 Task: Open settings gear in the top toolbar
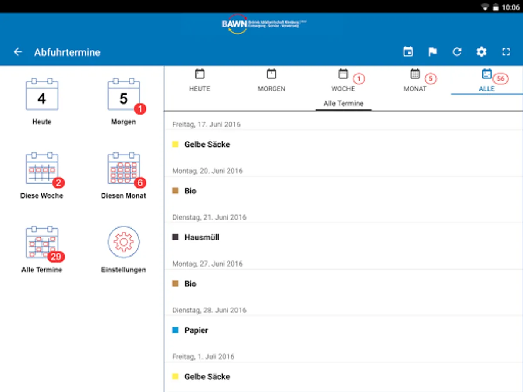tap(481, 52)
